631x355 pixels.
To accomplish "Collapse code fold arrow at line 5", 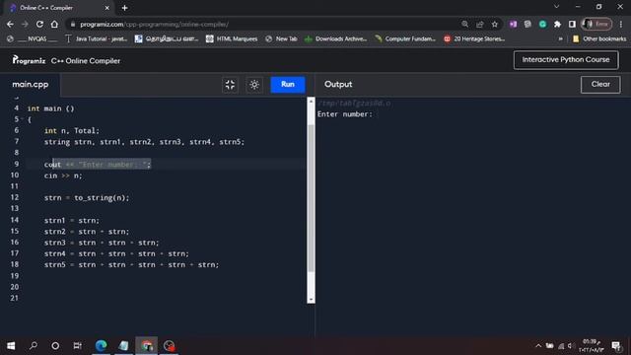I will pyautogui.click(x=22, y=119).
